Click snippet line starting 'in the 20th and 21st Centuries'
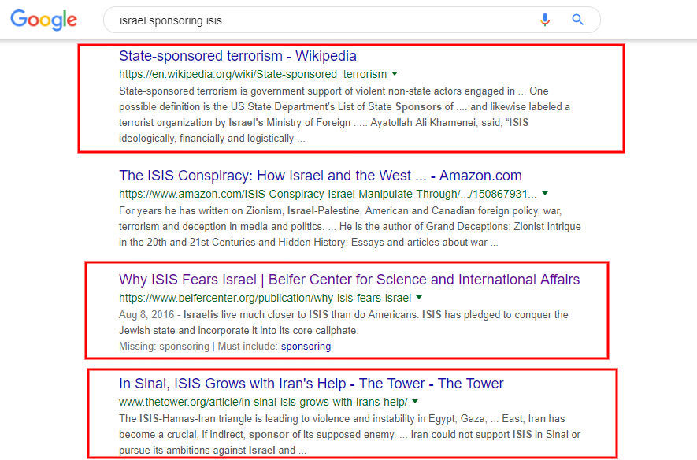The image size is (697, 460). (x=309, y=243)
